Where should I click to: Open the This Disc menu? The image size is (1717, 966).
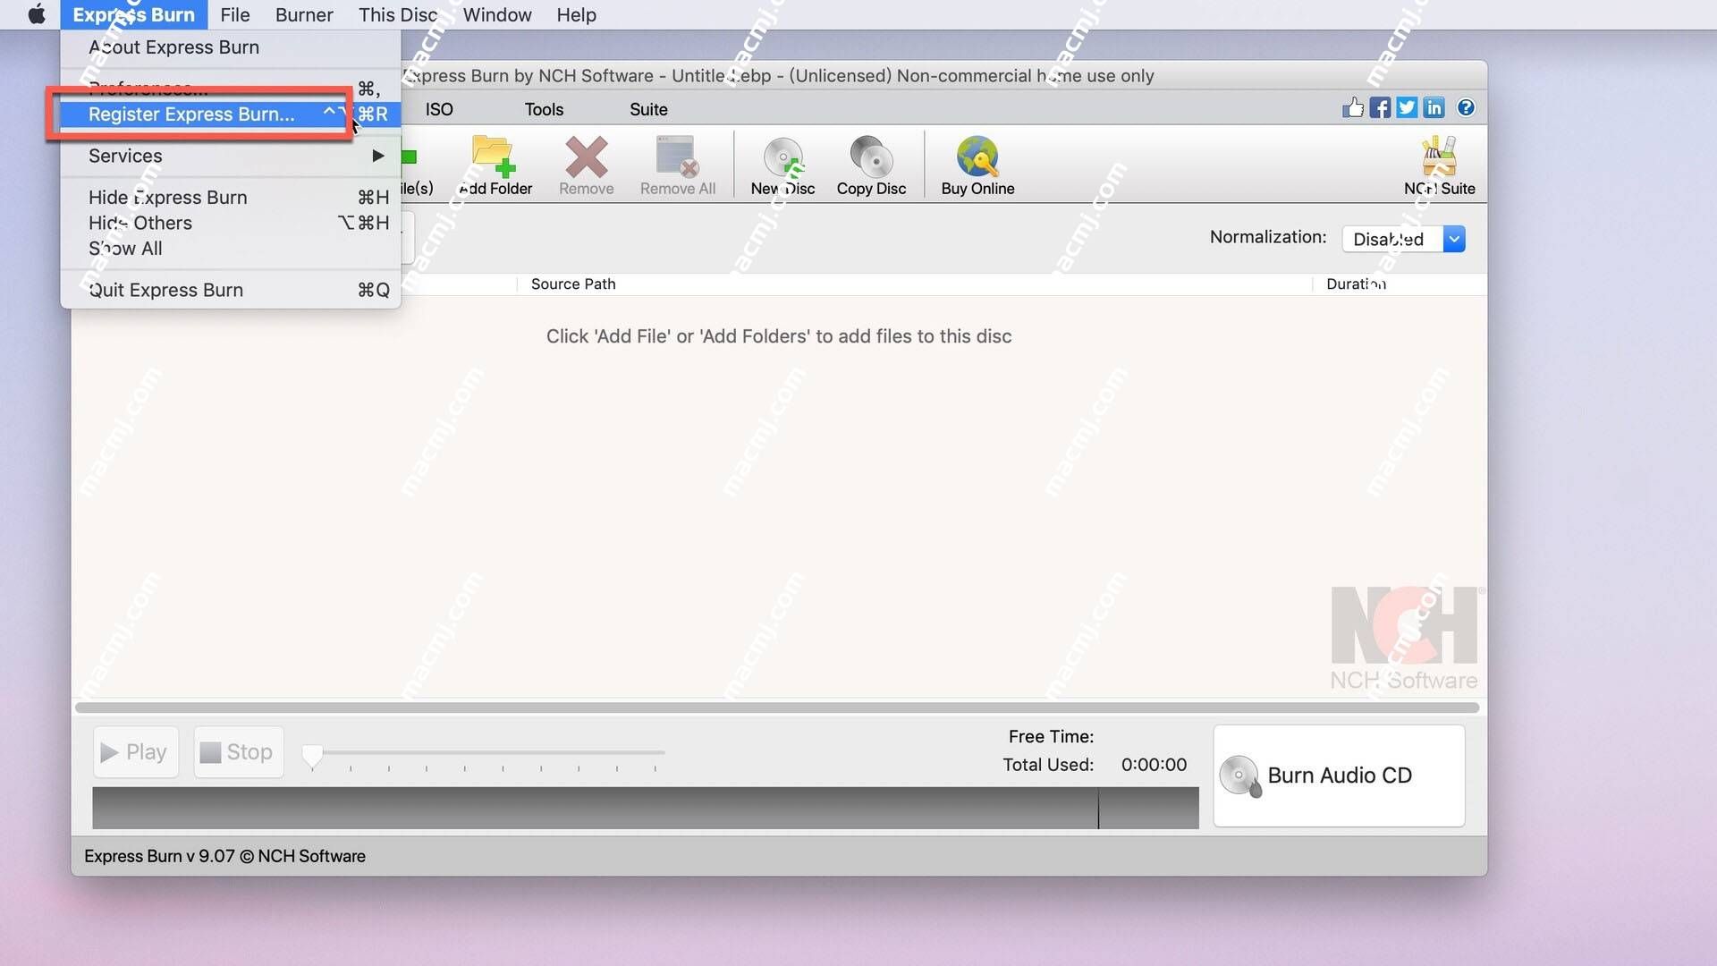pyautogui.click(x=398, y=14)
